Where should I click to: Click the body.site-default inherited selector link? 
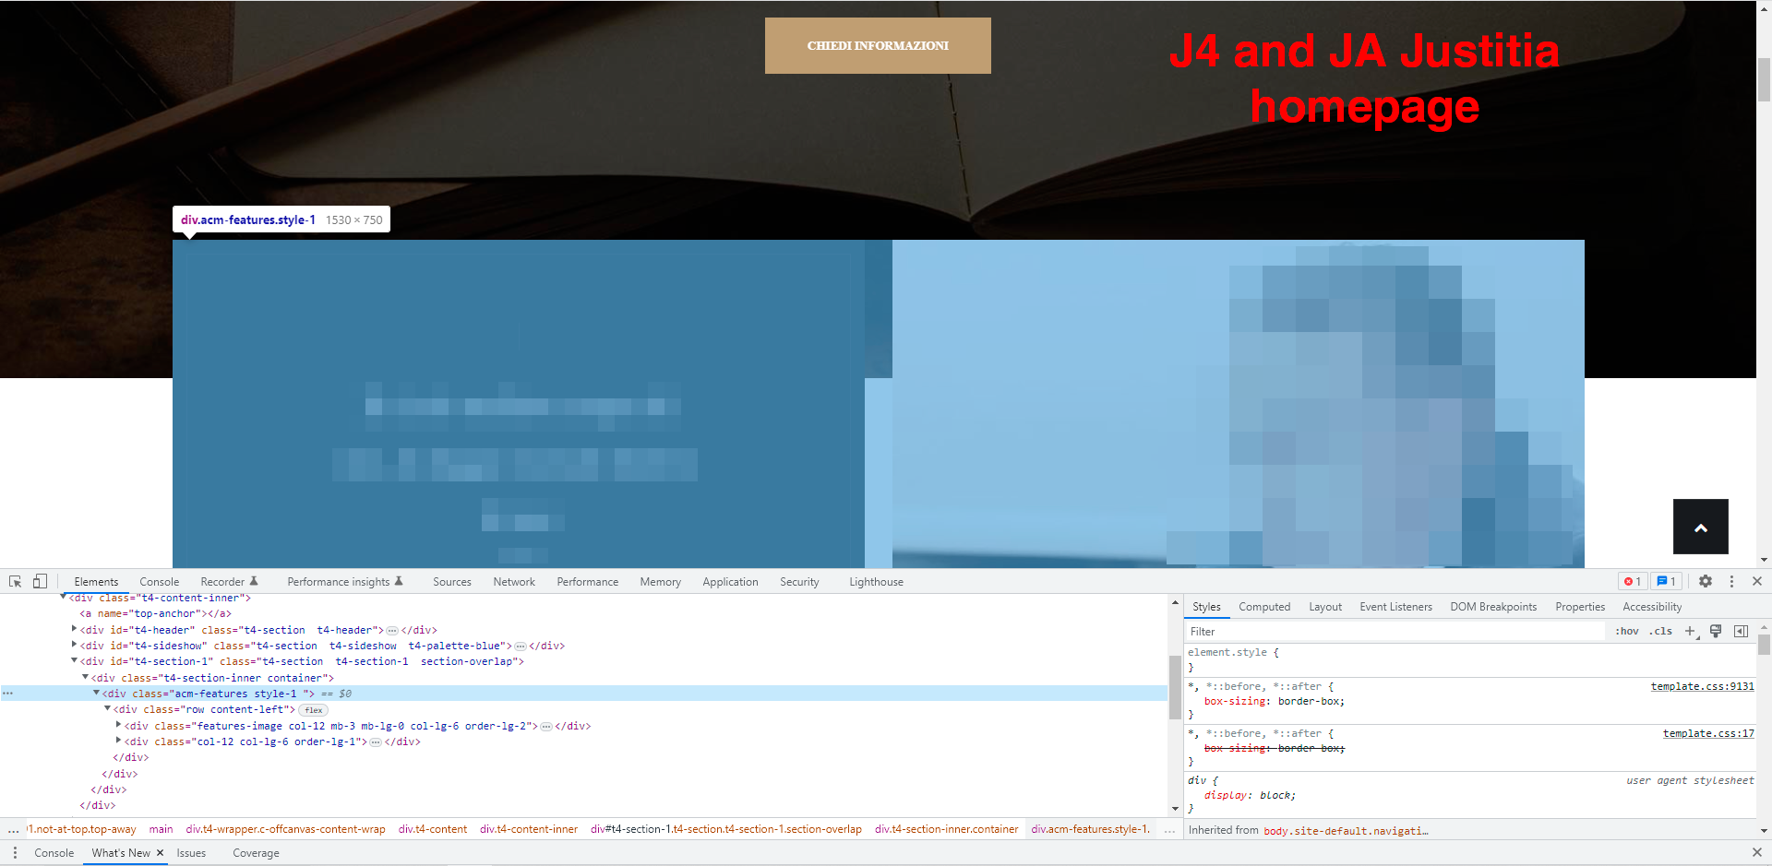click(x=1346, y=831)
